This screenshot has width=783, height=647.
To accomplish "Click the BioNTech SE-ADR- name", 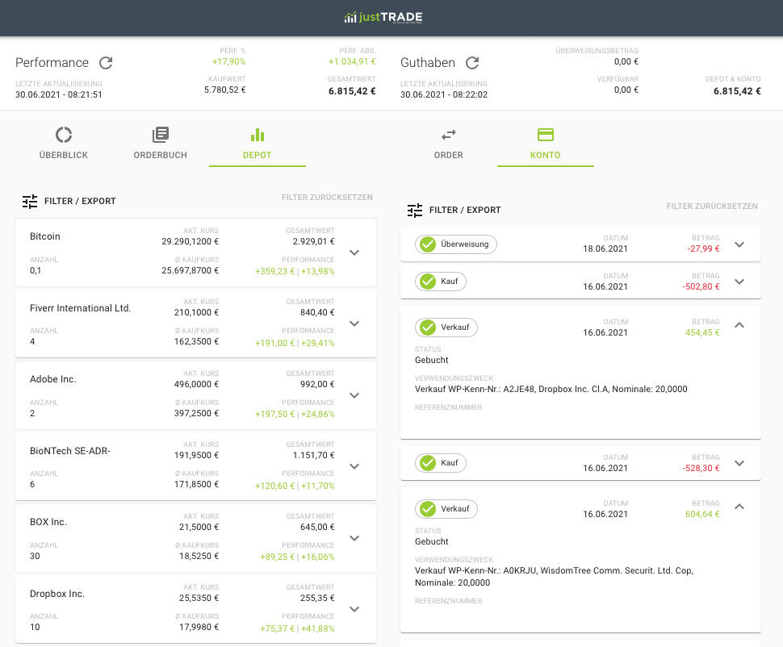I will coord(70,451).
